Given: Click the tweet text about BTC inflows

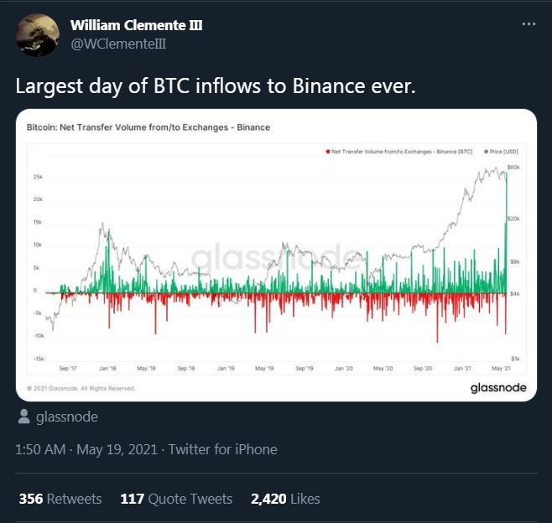Looking at the screenshot, I should point(216,86).
